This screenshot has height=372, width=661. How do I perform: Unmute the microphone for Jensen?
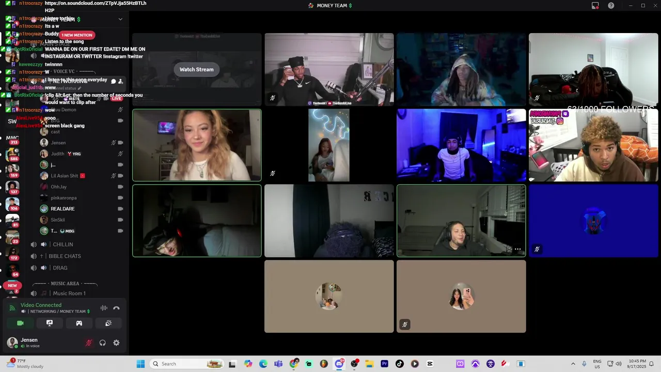coord(89,343)
